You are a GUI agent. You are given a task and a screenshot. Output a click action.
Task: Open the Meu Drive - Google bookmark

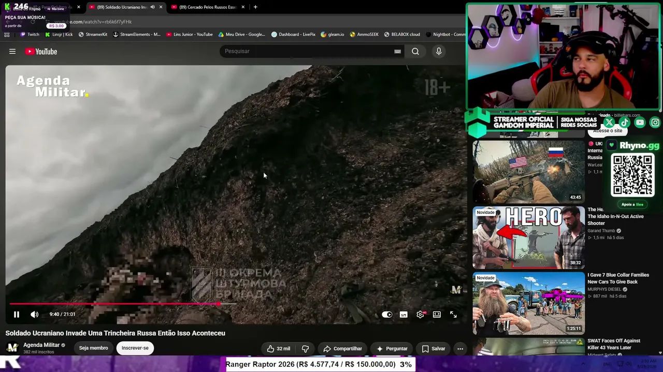pyautogui.click(x=242, y=35)
